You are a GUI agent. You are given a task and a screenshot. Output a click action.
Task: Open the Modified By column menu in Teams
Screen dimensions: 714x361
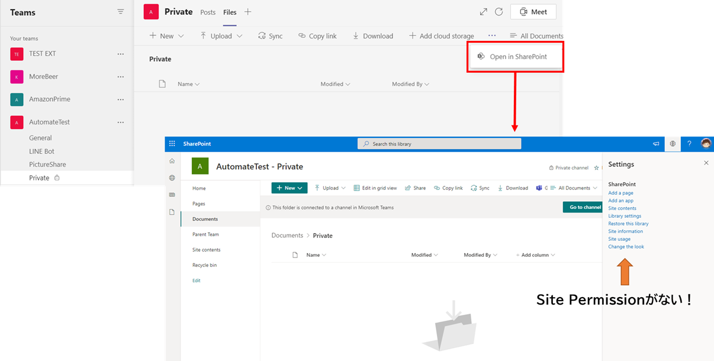(x=410, y=84)
